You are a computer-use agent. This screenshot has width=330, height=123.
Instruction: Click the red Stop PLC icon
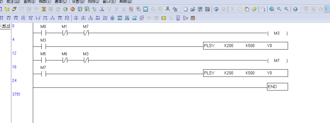click(x=72, y=9)
